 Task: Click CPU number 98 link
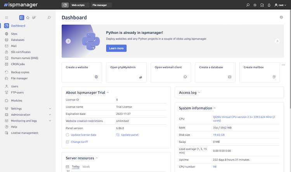point(215,167)
